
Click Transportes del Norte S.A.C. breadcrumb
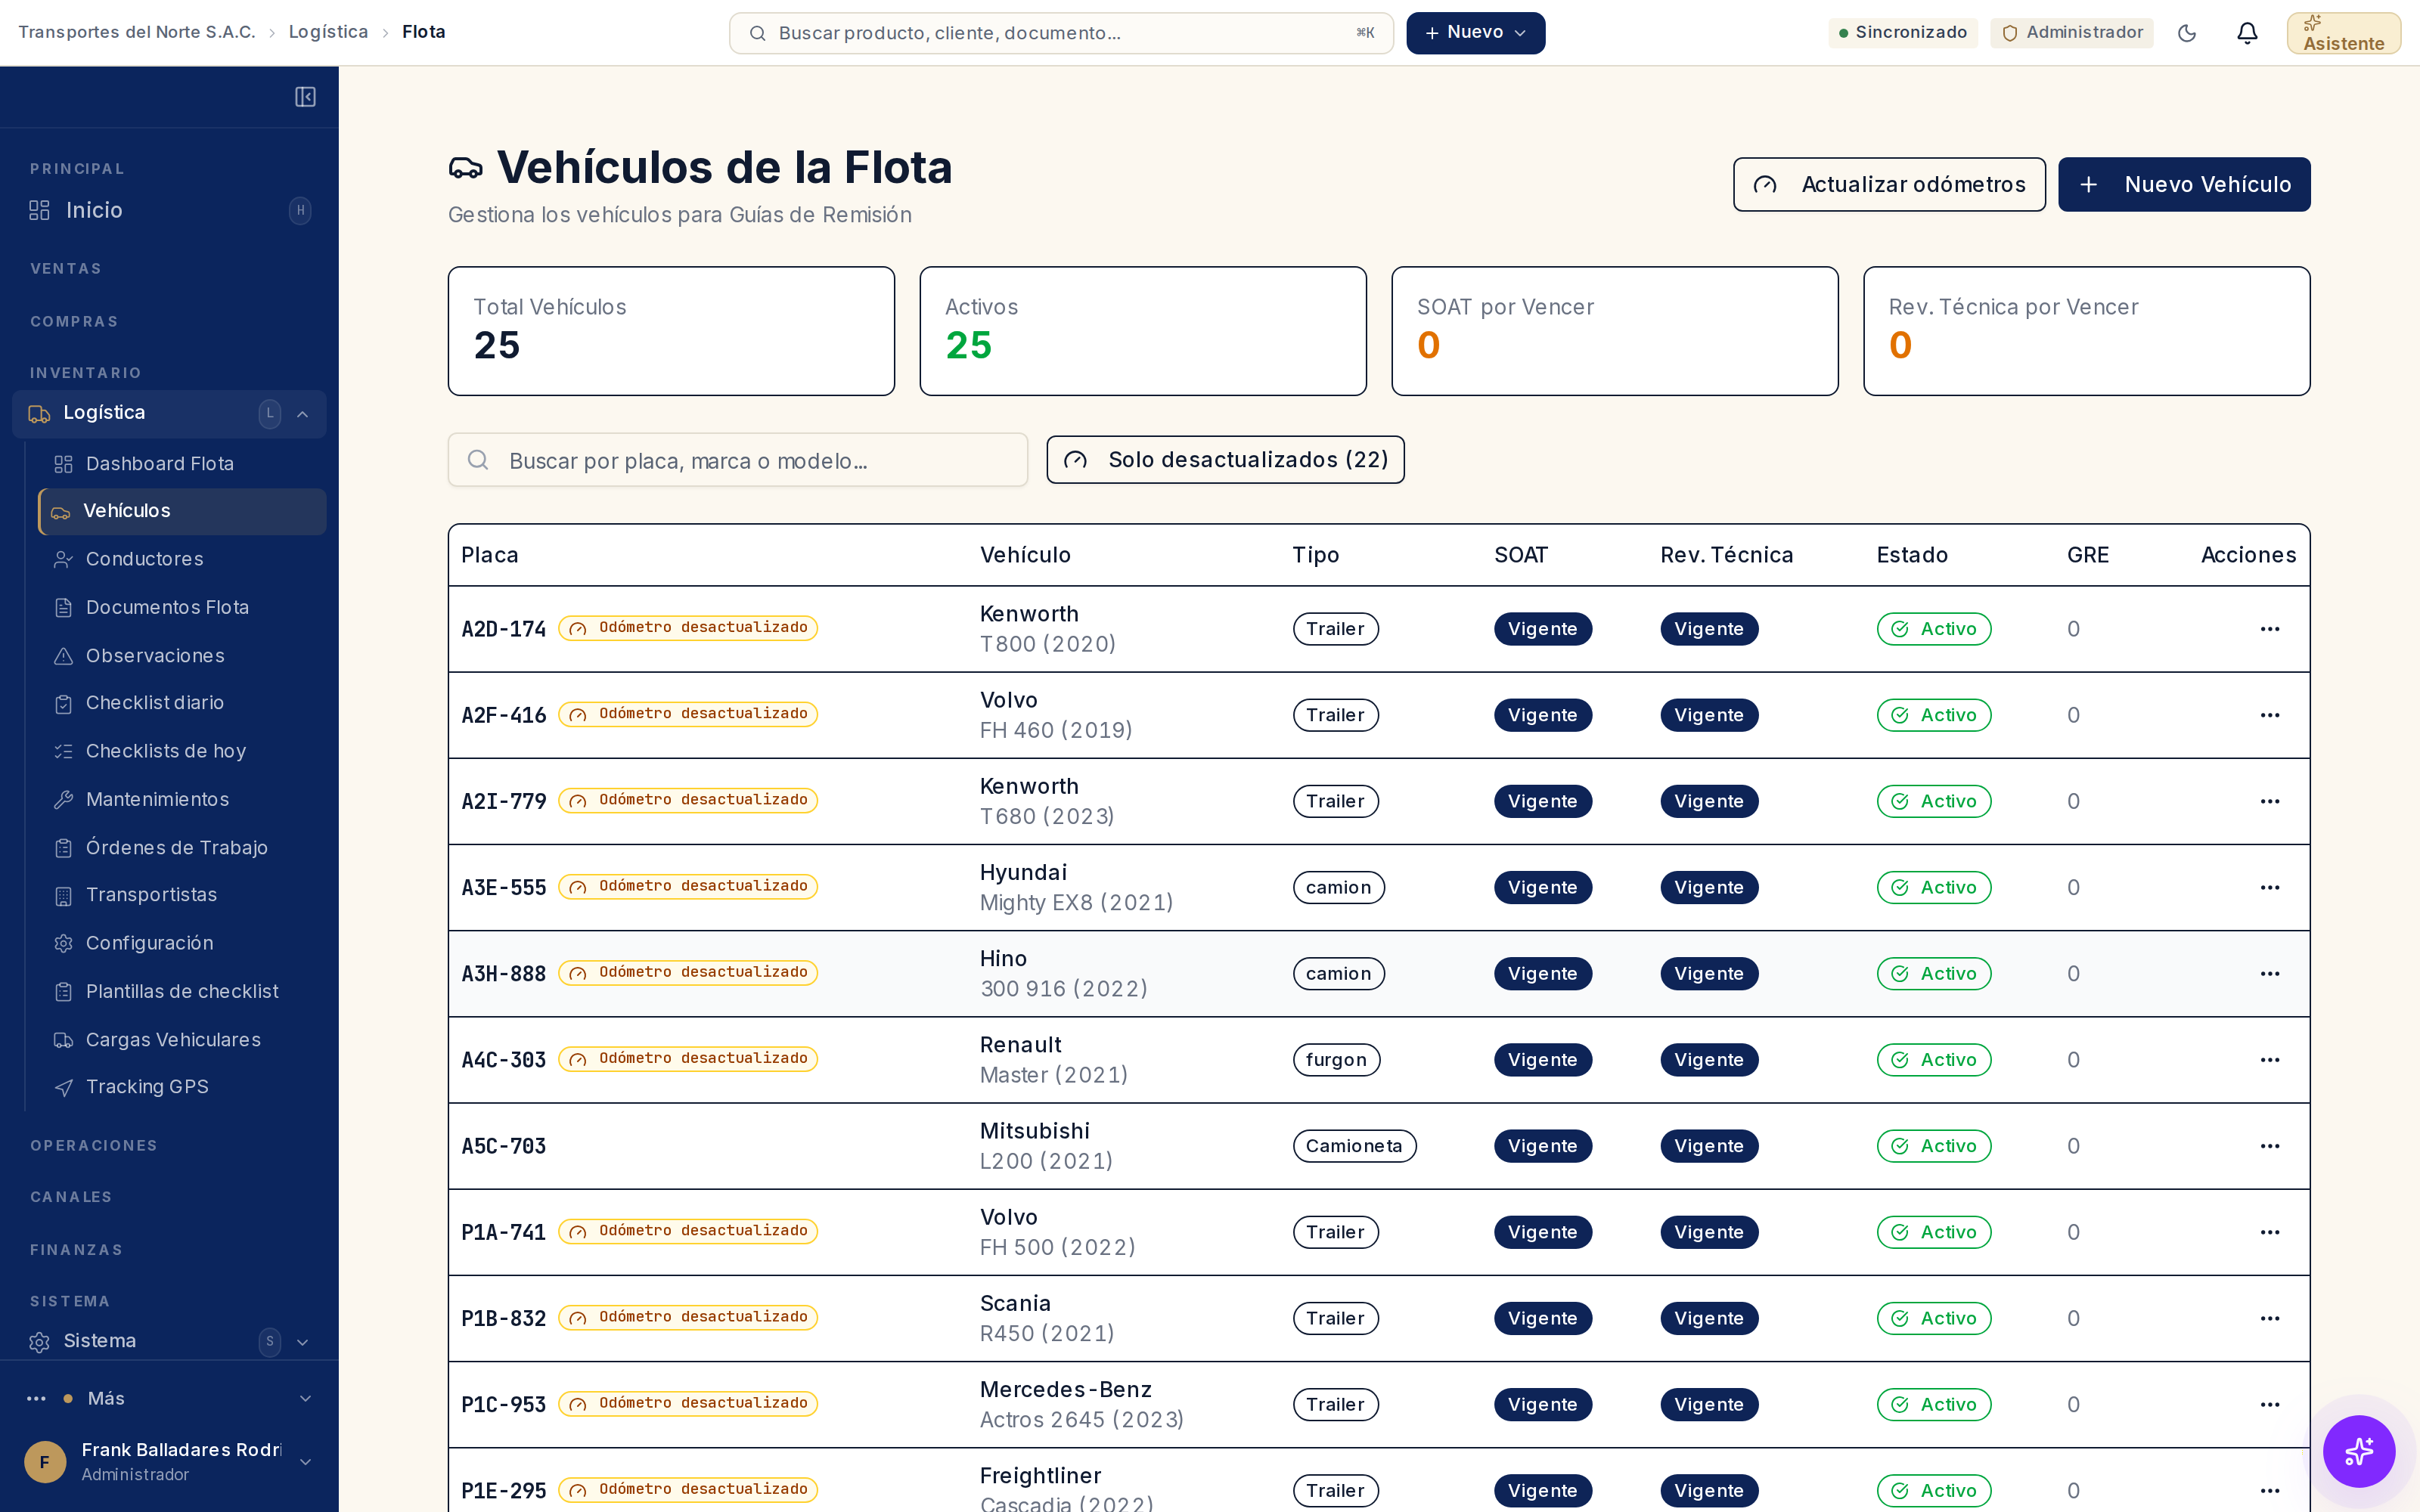point(137,32)
